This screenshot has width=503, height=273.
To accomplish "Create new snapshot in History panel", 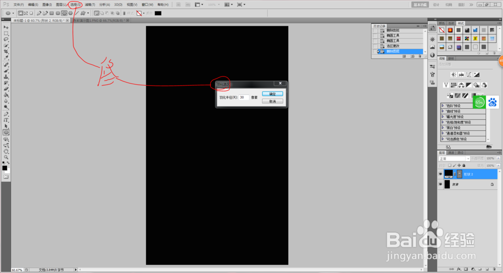I will point(412,56).
